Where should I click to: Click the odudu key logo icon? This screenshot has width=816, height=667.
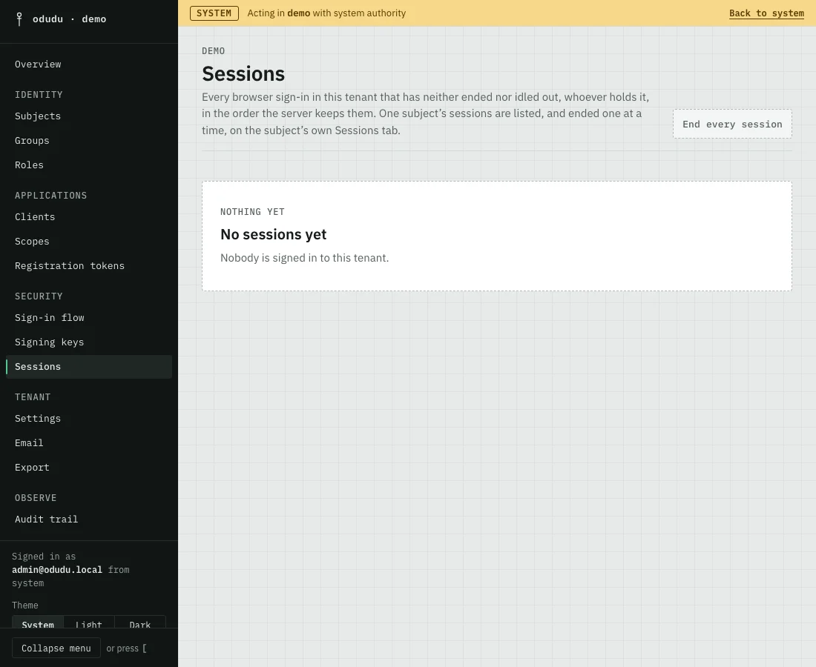[x=19, y=19]
